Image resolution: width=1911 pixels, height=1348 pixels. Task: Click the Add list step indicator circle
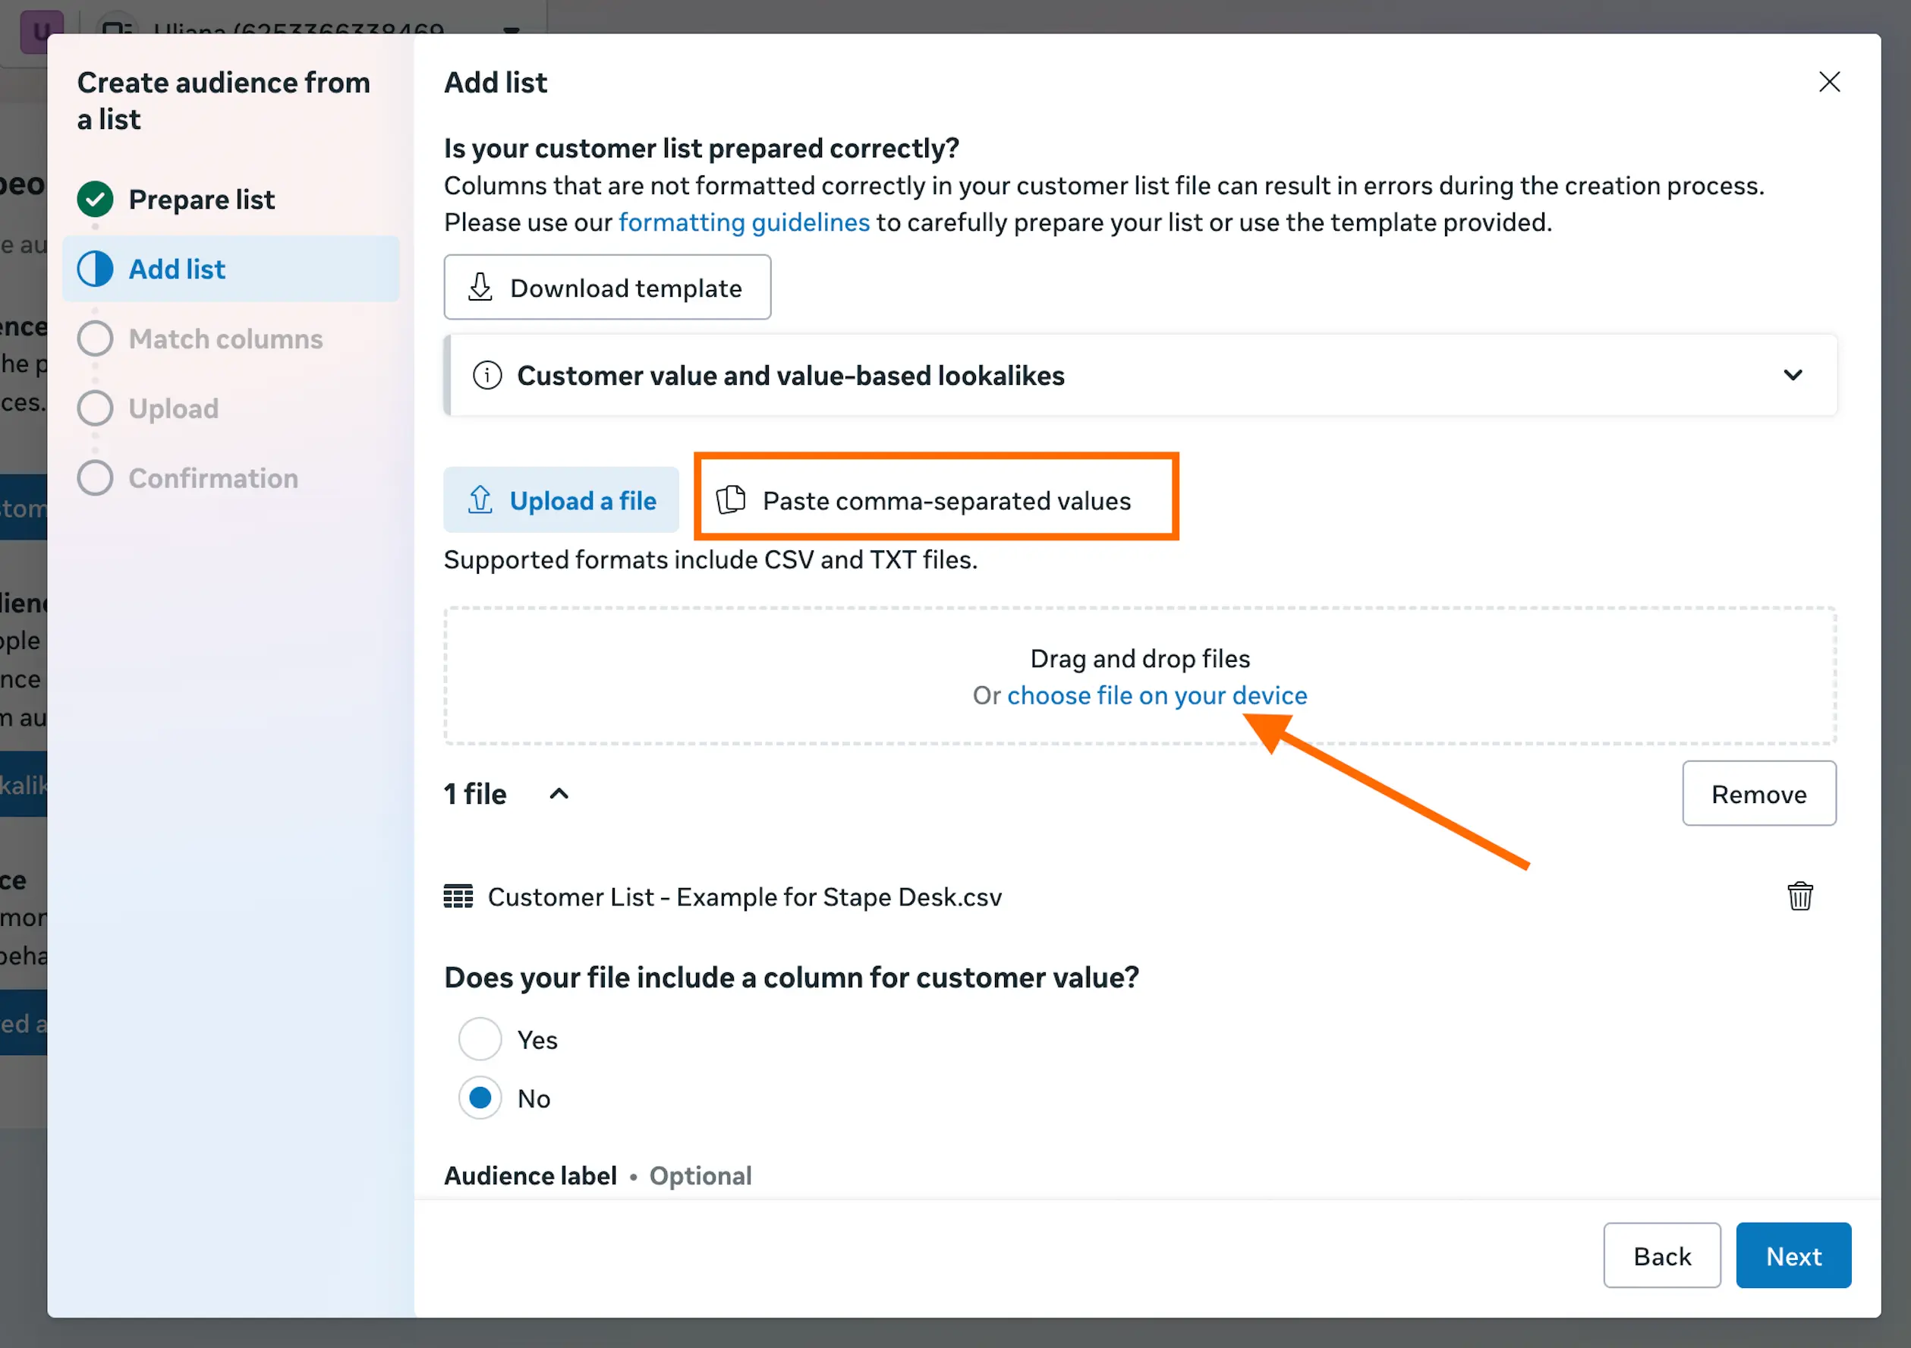click(95, 269)
